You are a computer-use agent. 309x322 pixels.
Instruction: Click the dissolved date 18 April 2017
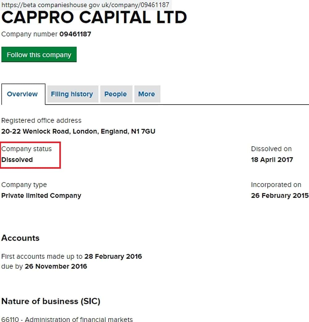[272, 160]
